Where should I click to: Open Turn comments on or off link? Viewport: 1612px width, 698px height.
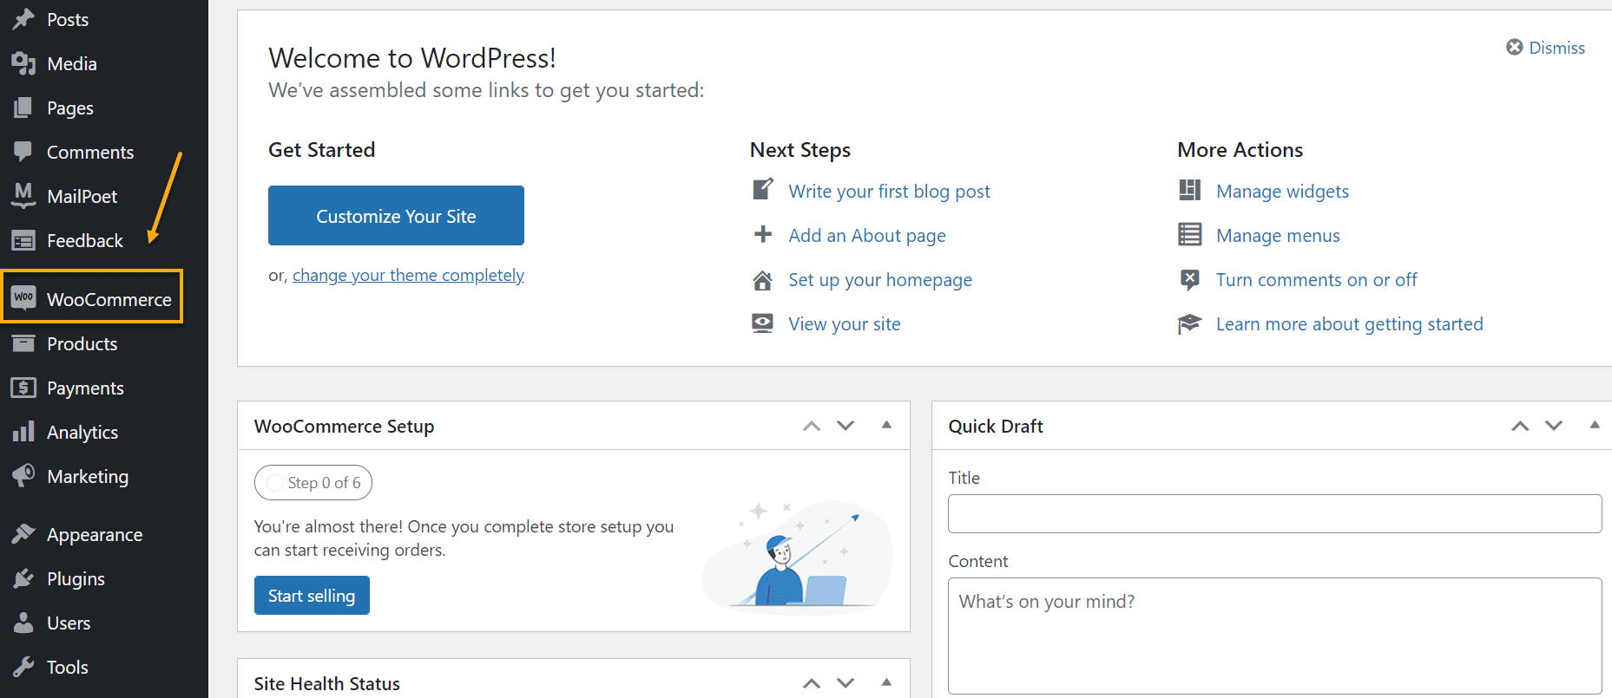(1316, 279)
